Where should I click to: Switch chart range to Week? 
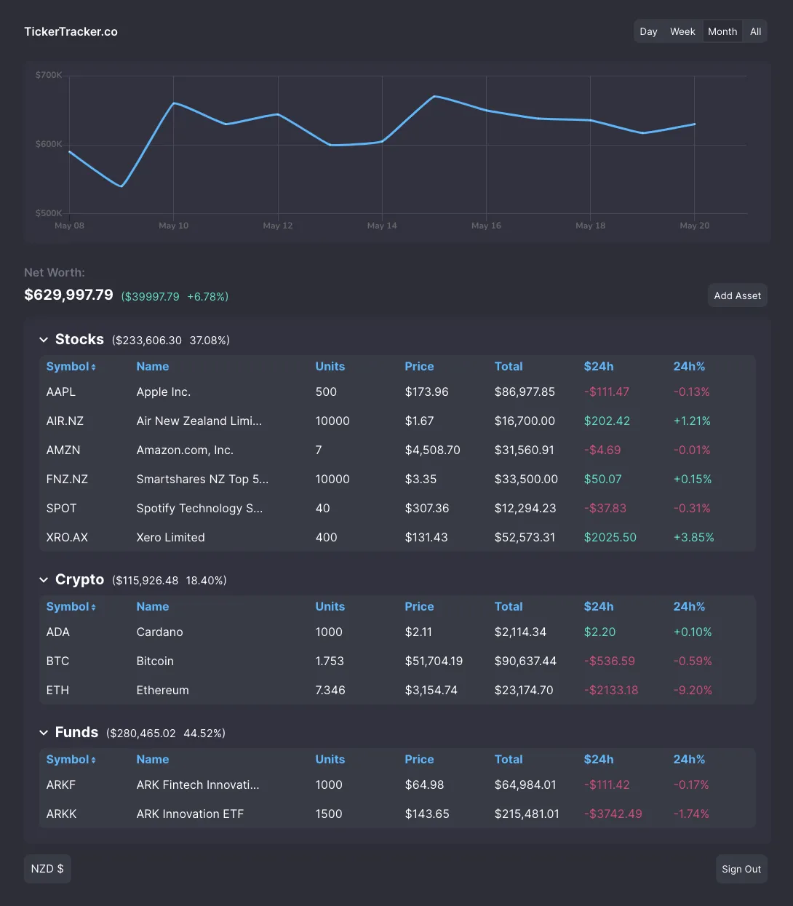point(682,31)
